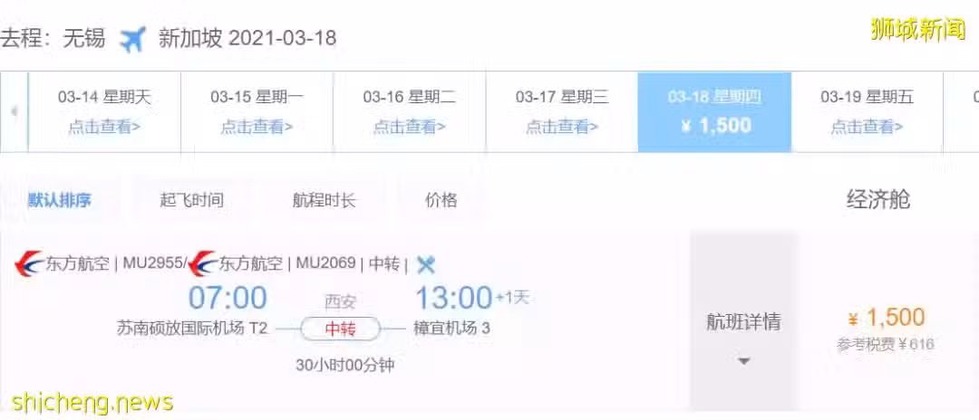Click the meal fork-knife icon after 中转

(426, 265)
